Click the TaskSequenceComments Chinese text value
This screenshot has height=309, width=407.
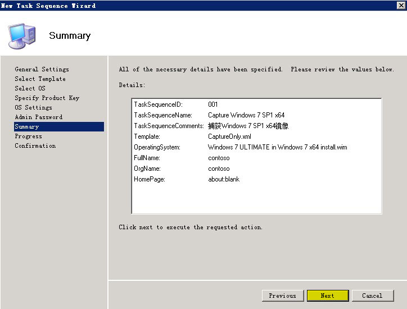click(248, 126)
